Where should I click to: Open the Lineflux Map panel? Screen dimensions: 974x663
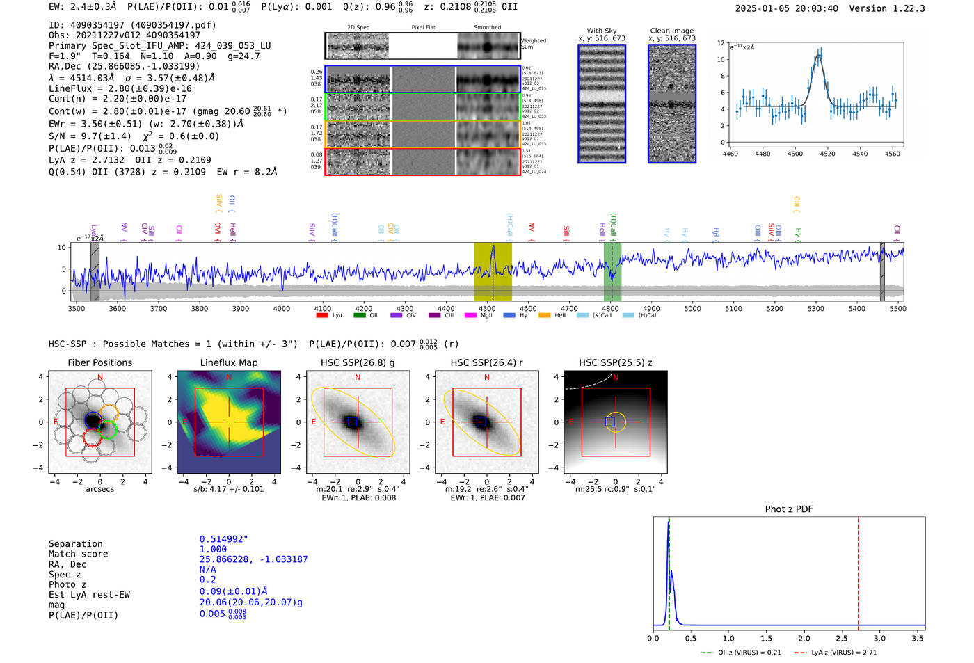click(229, 422)
